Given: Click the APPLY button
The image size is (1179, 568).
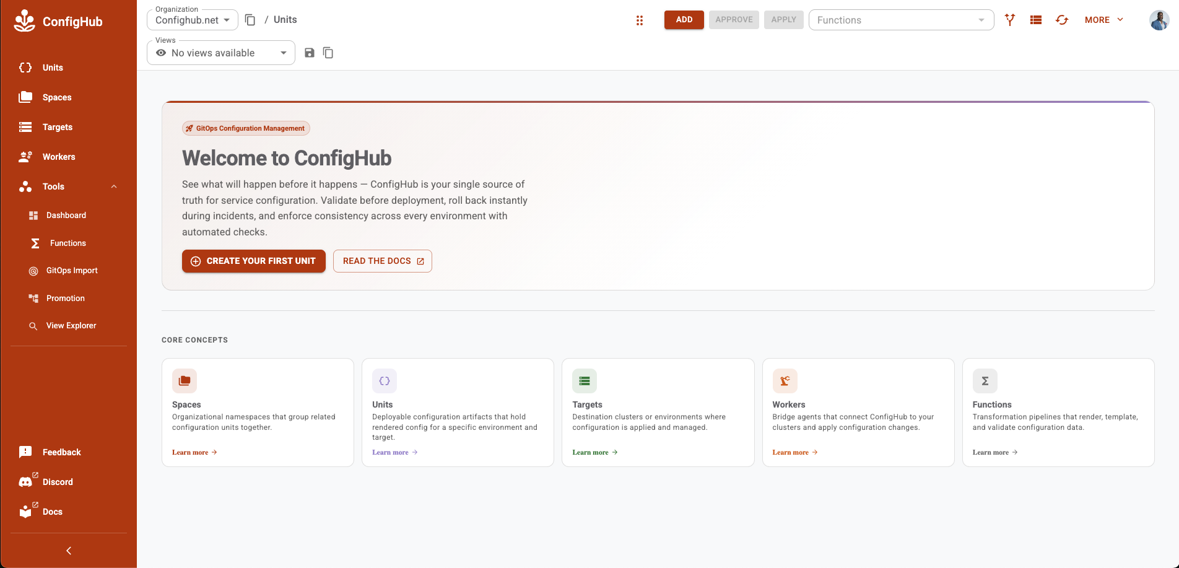Looking at the screenshot, I should point(784,20).
